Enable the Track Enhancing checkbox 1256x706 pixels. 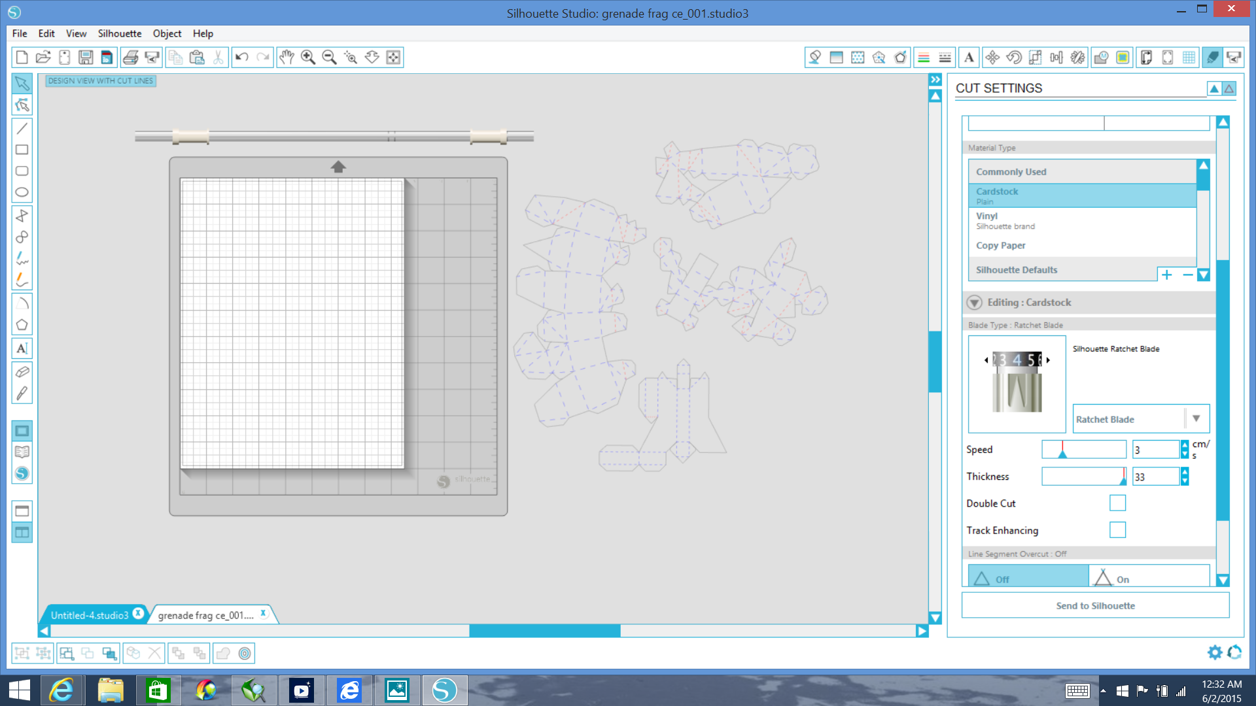pos(1117,529)
